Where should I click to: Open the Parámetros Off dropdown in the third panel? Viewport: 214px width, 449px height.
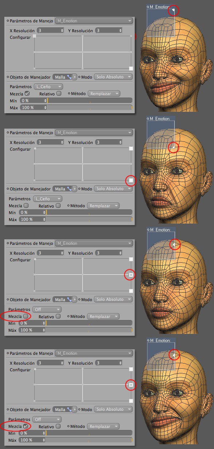pos(47,309)
